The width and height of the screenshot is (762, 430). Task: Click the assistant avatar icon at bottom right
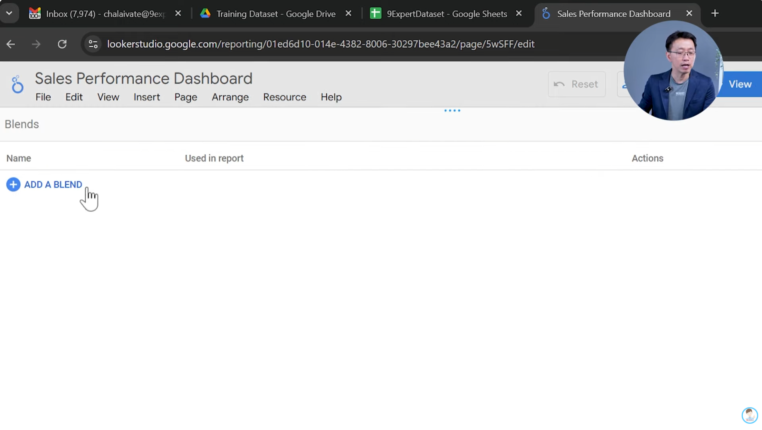(x=750, y=415)
